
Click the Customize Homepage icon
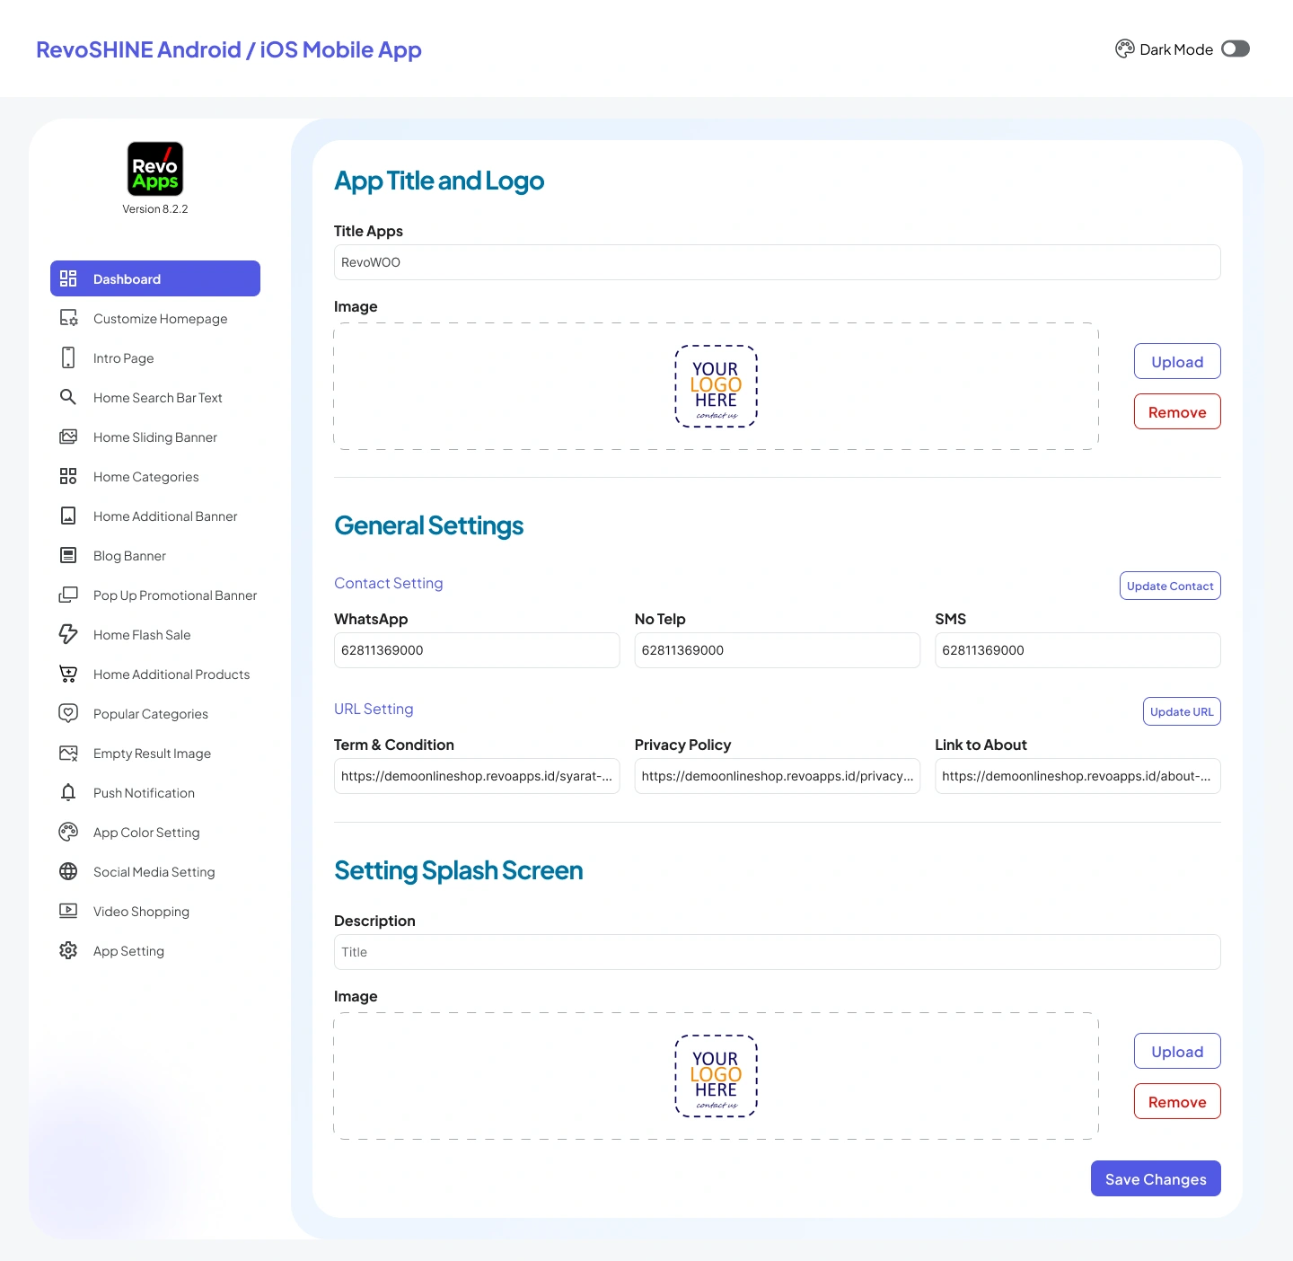(x=68, y=318)
